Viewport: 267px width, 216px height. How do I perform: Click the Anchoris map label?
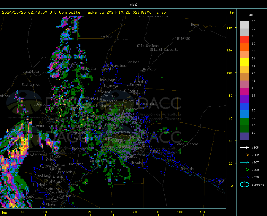coord(76,164)
